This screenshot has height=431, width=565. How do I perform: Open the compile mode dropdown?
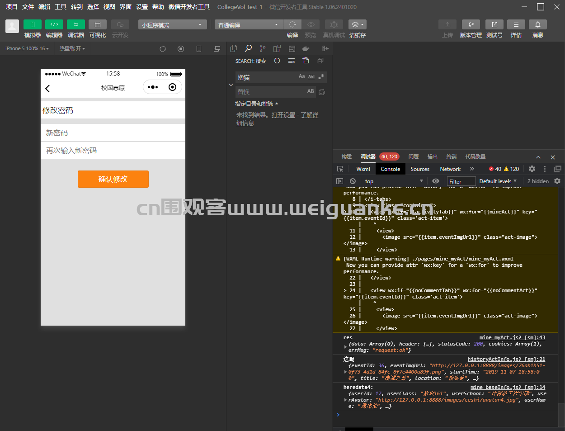(249, 25)
